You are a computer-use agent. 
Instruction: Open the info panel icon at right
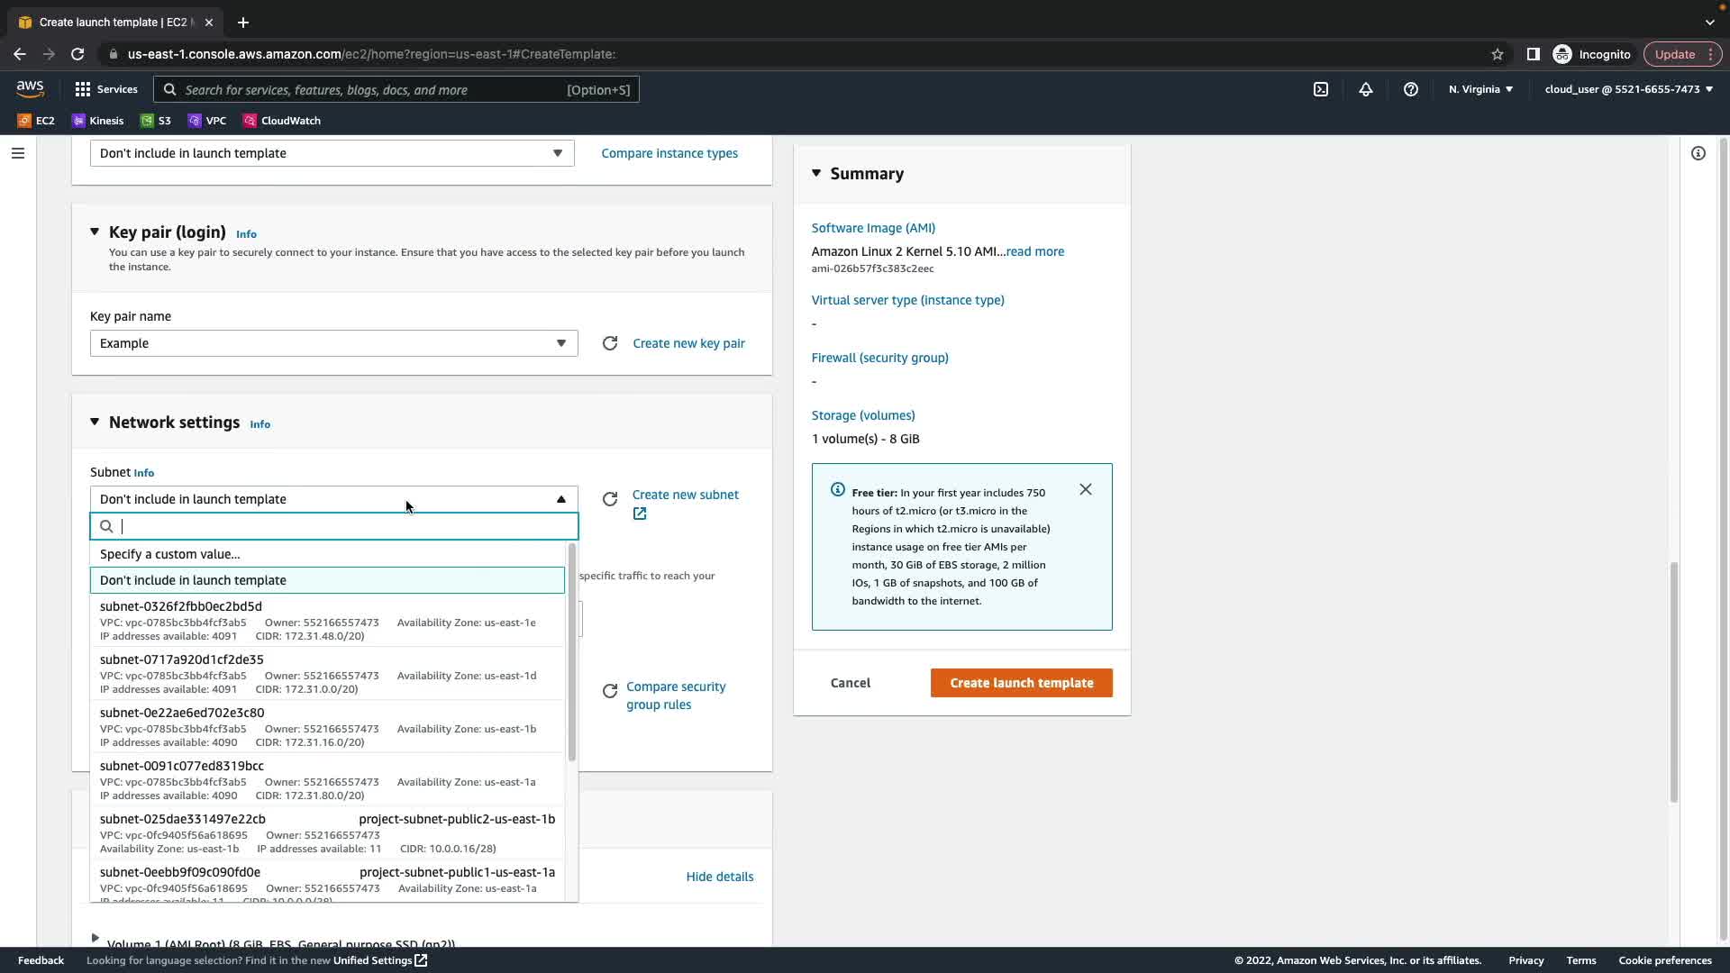[1698, 153]
